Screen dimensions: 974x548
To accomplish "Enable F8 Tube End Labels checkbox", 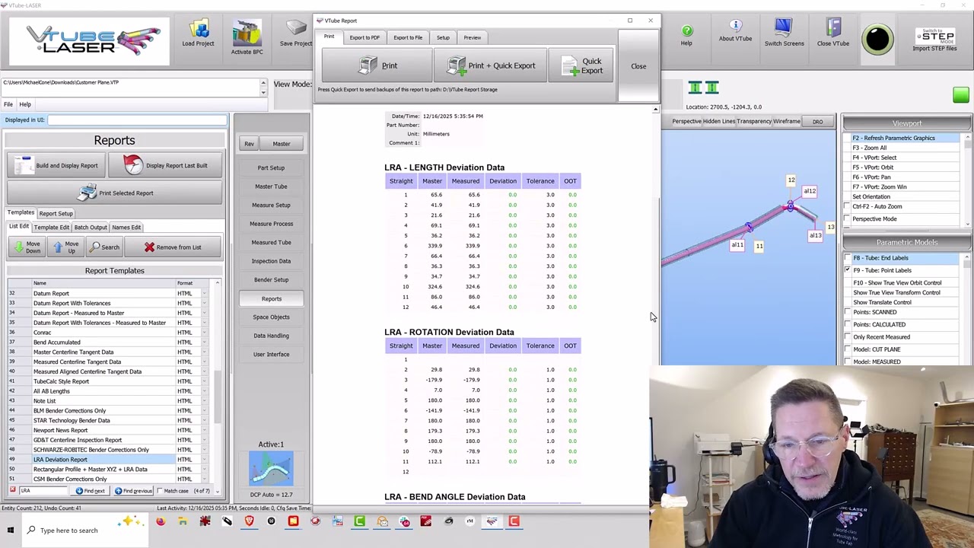I will click(x=847, y=258).
